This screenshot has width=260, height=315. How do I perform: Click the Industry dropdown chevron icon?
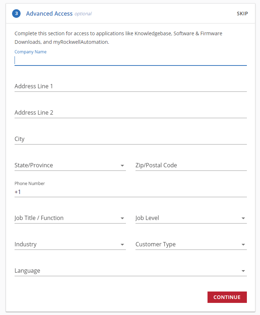click(122, 245)
